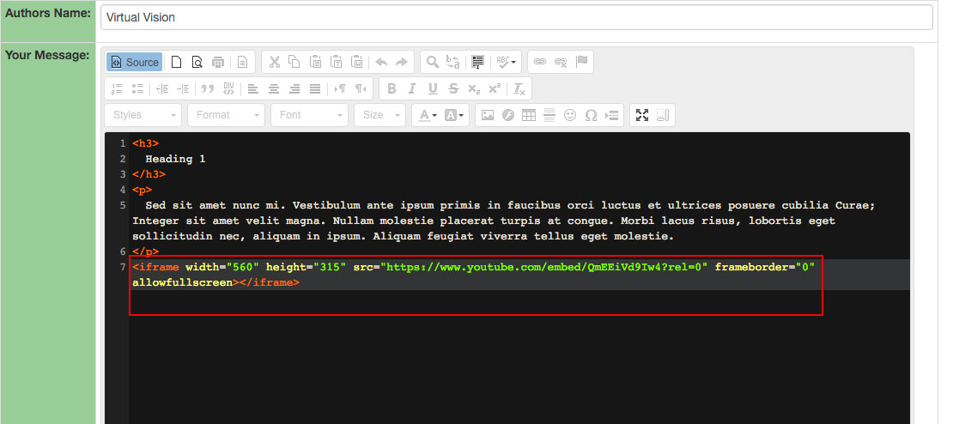Open the Replace icon

point(452,62)
